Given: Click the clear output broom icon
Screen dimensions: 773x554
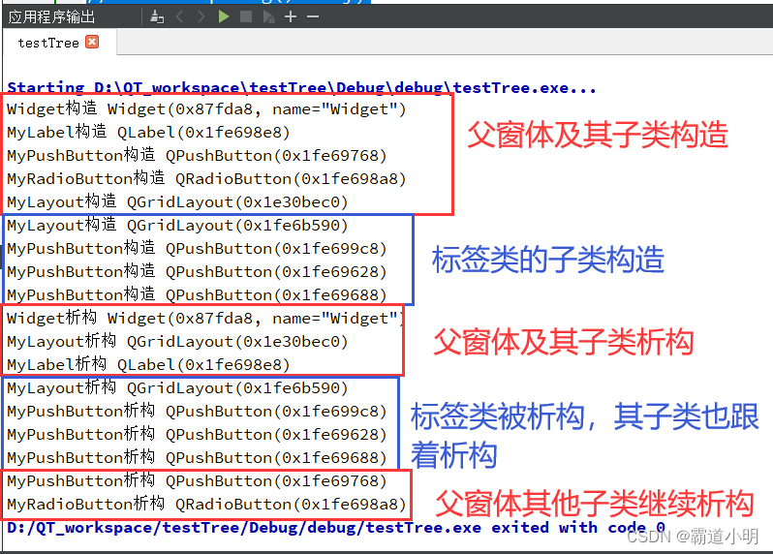Looking at the screenshot, I should (x=157, y=17).
